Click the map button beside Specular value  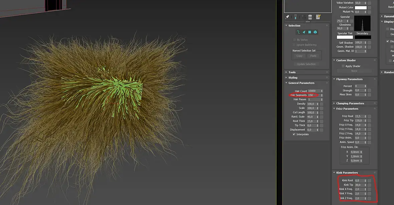(x=352, y=21)
